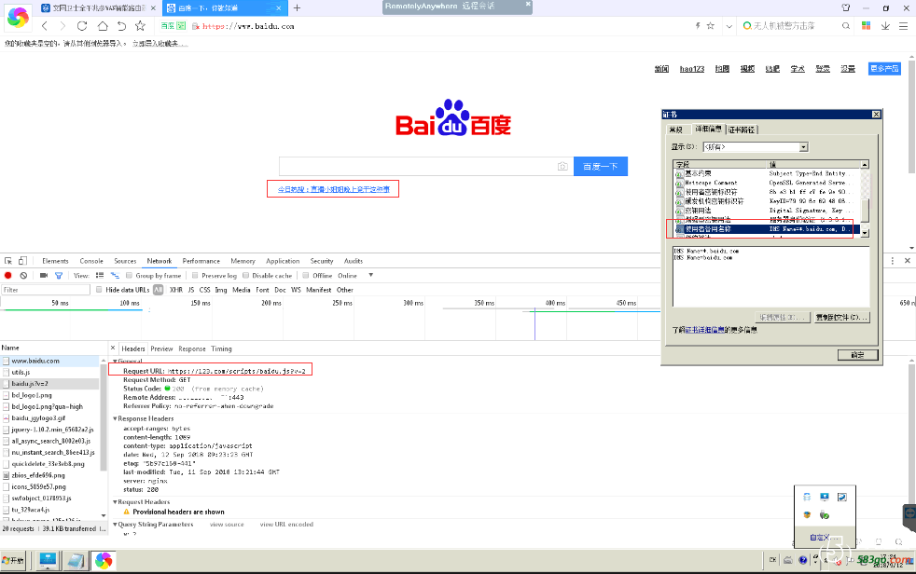Toggle the DevTools device toolbar icon
Screen dimensions: 916x574
tap(22, 261)
